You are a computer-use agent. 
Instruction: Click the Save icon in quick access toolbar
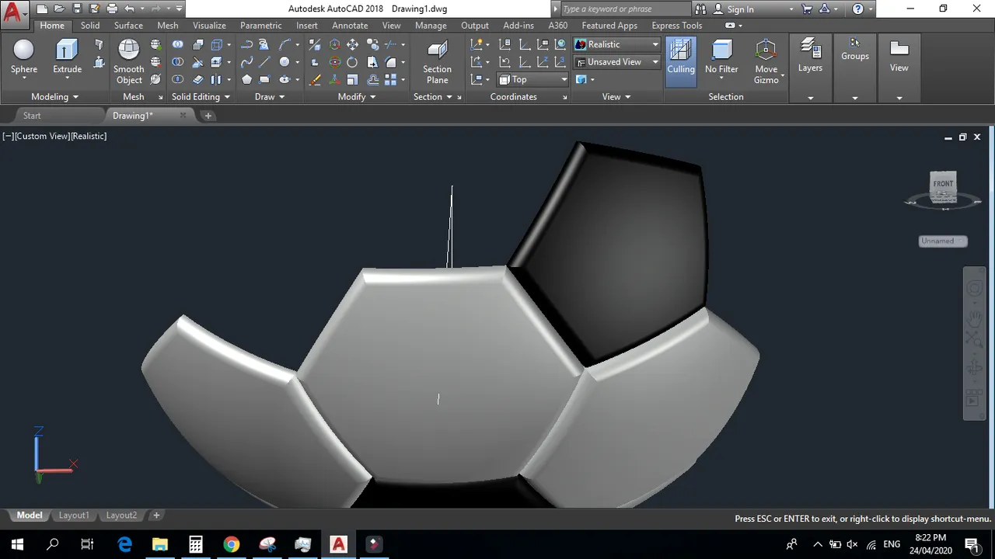click(x=77, y=9)
